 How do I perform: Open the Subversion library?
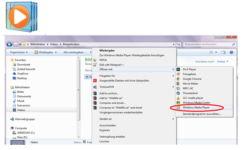click(24, 106)
